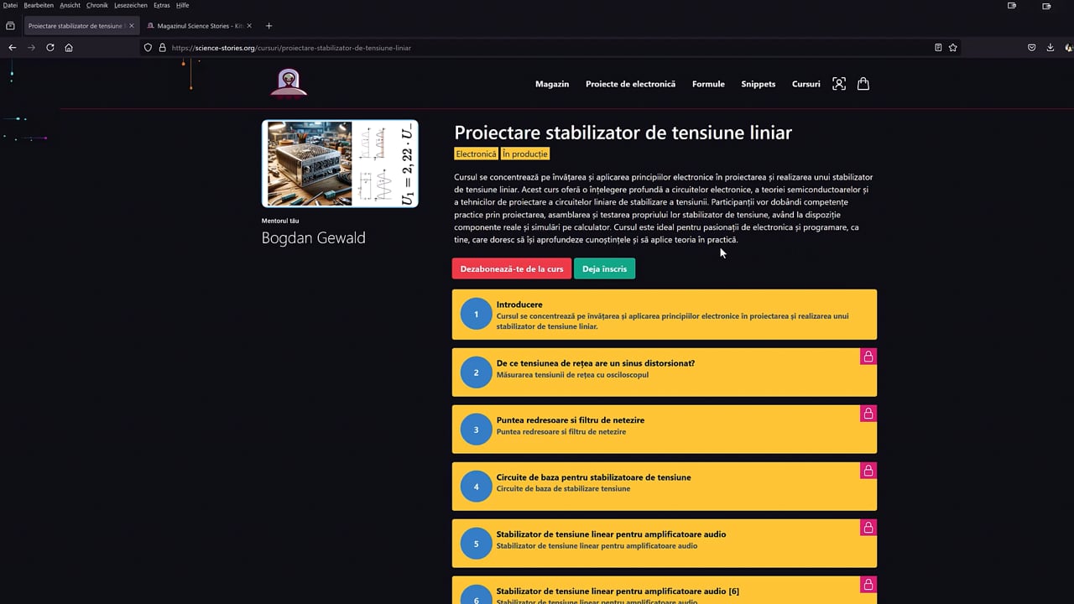1074x604 pixels.
Task: Open the Magazin navigation link
Action: click(552, 84)
